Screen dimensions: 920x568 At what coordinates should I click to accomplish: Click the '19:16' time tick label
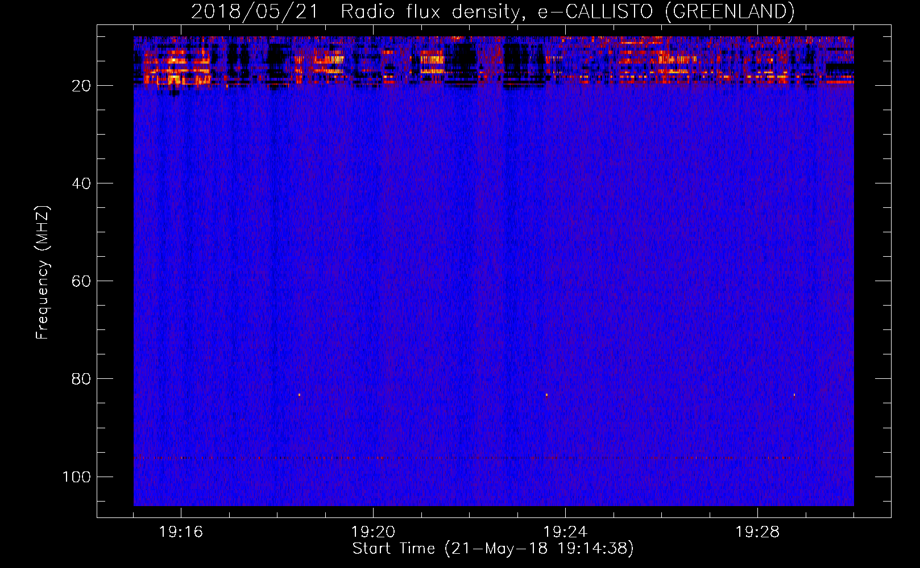[x=181, y=532]
